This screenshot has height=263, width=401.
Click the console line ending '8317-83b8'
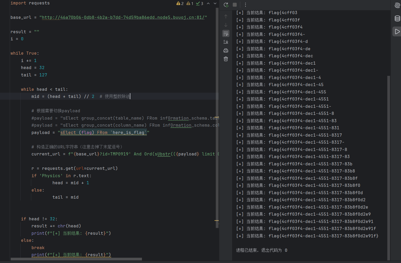click(296, 171)
